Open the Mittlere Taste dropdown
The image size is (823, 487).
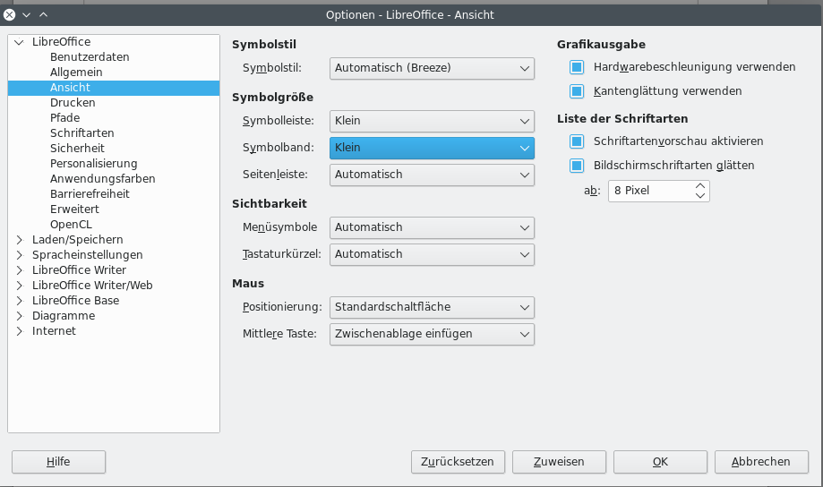click(432, 334)
